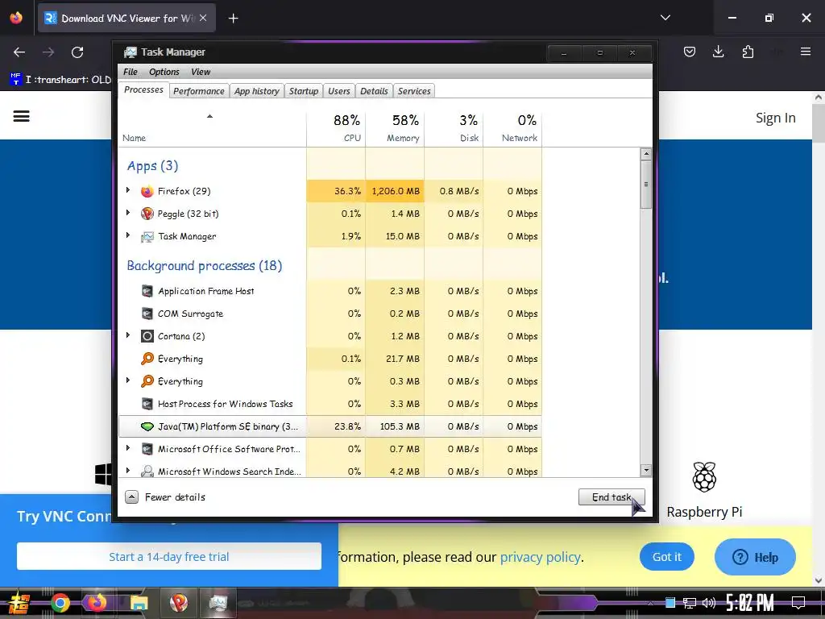This screenshot has width=825, height=619.
Task: Click the Java 105.3 MB memory cell
Action: click(x=395, y=426)
